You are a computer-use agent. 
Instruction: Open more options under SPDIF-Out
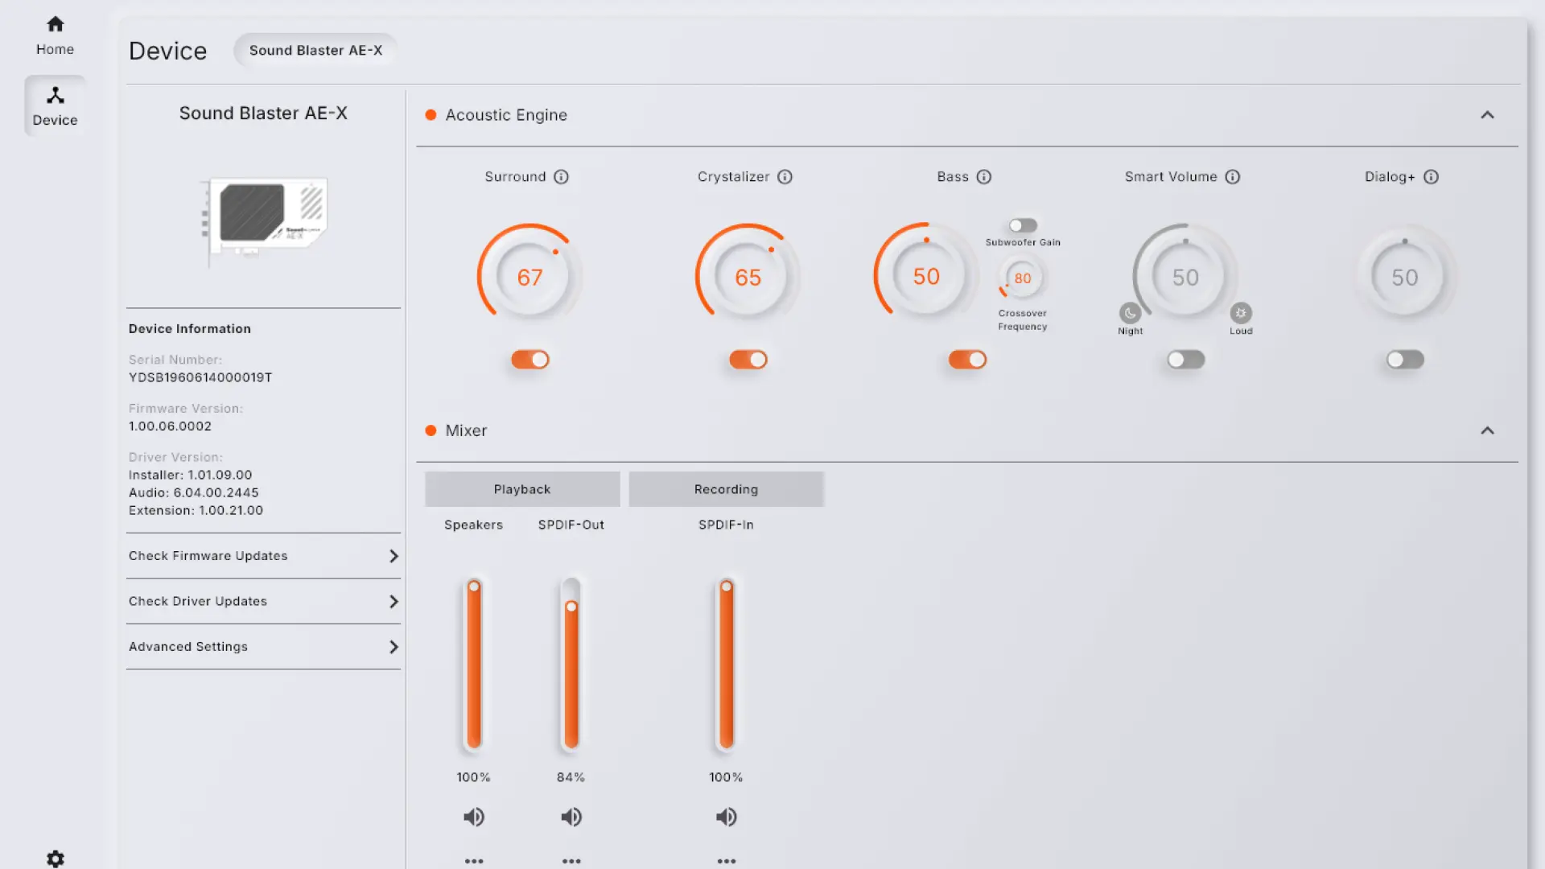pos(571,861)
